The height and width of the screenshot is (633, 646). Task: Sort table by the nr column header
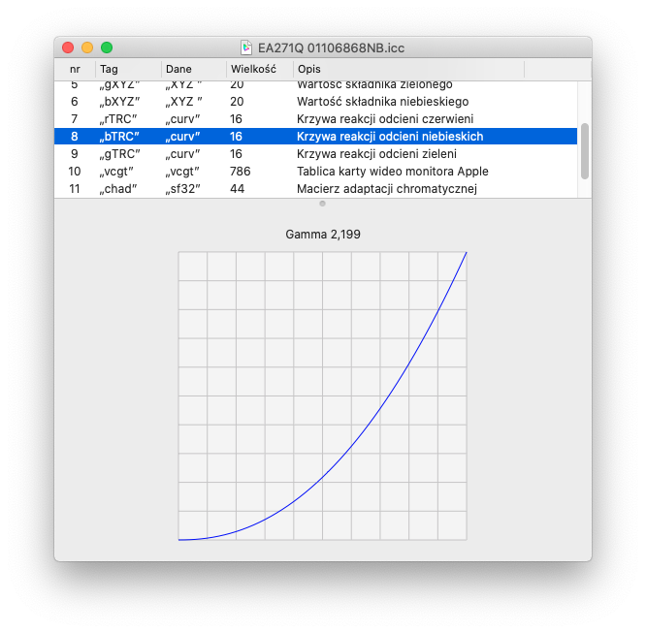tap(75, 70)
